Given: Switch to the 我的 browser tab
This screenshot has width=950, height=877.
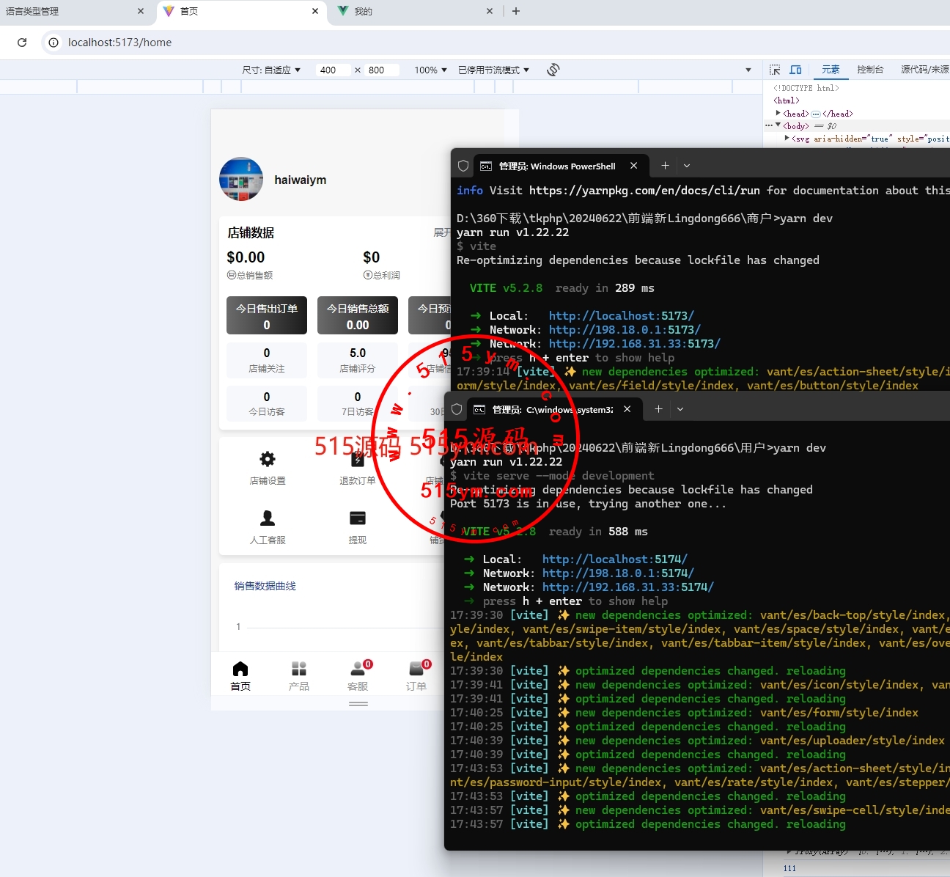Looking at the screenshot, I should pyautogui.click(x=364, y=11).
